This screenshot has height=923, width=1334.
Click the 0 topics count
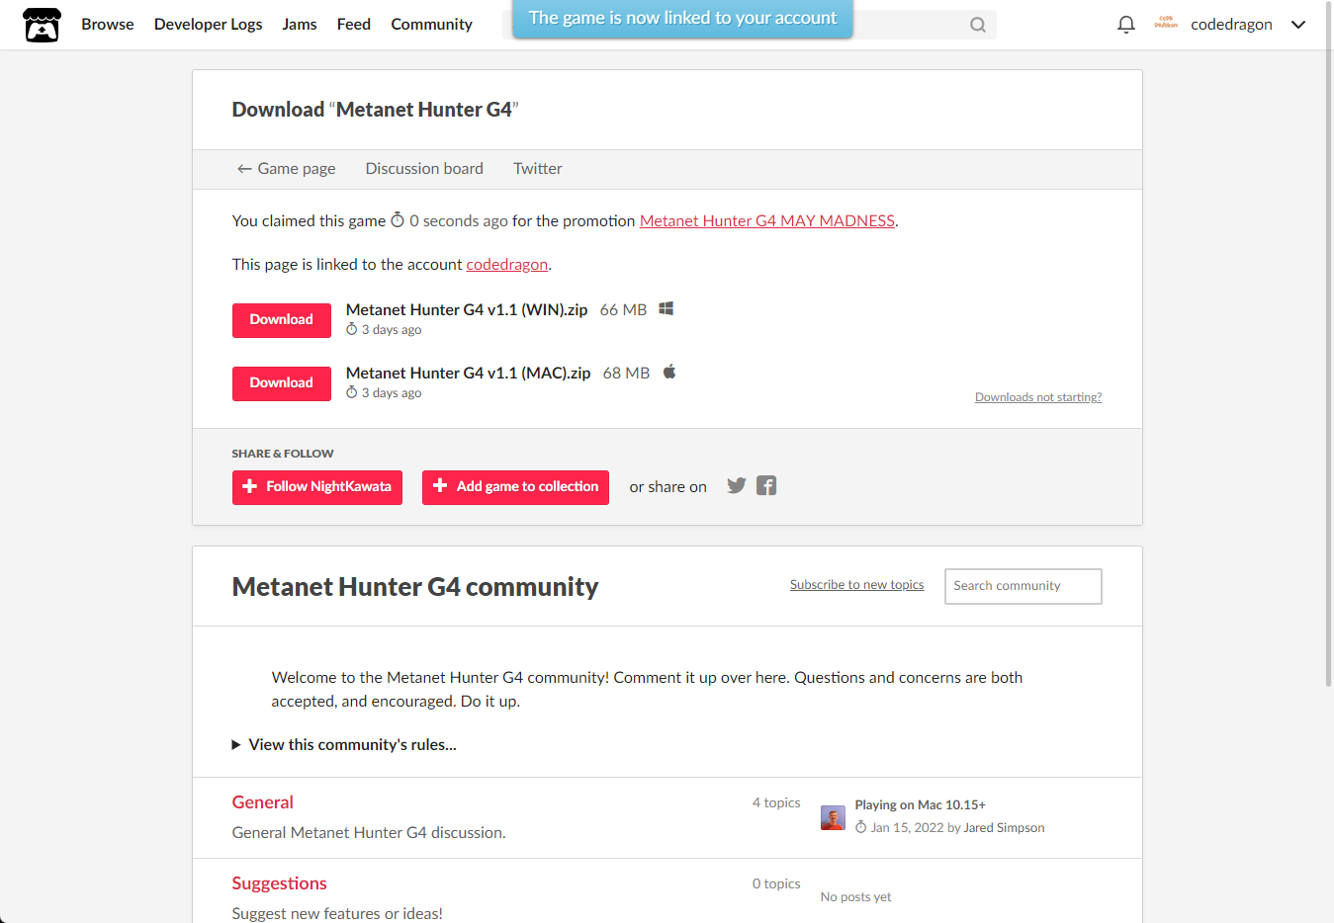tap(776, 884)
